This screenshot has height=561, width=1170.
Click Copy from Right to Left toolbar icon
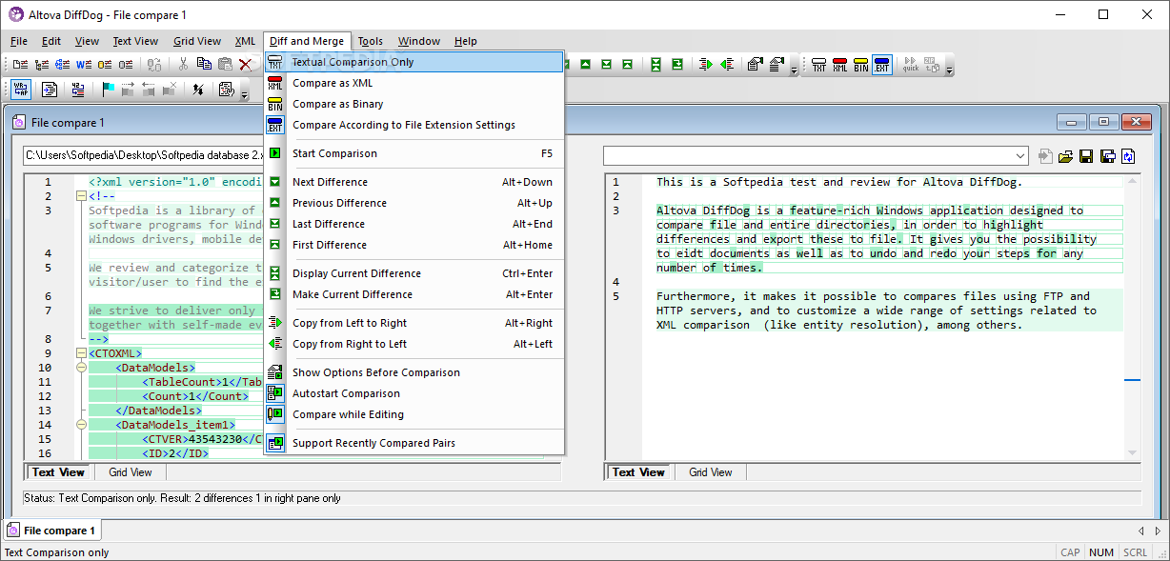tap(727, 65)
